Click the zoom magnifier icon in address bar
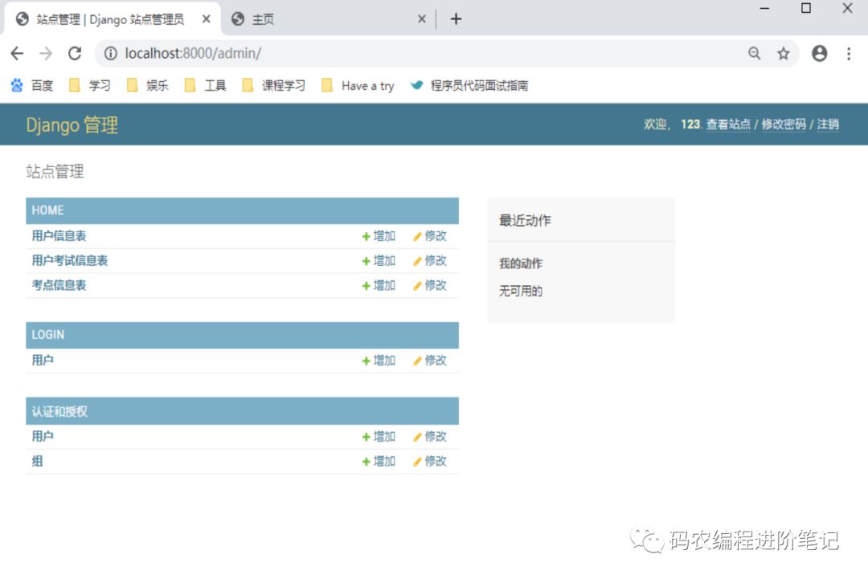The image size is (868, 579). (x=754, y=54)
